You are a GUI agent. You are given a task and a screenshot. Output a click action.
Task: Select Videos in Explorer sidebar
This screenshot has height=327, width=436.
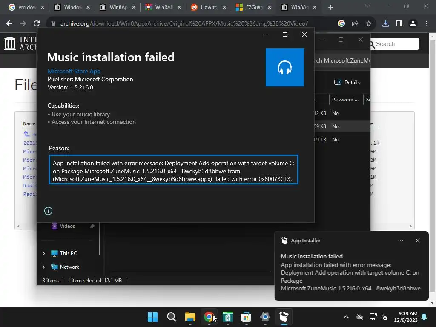pos(67,226)
